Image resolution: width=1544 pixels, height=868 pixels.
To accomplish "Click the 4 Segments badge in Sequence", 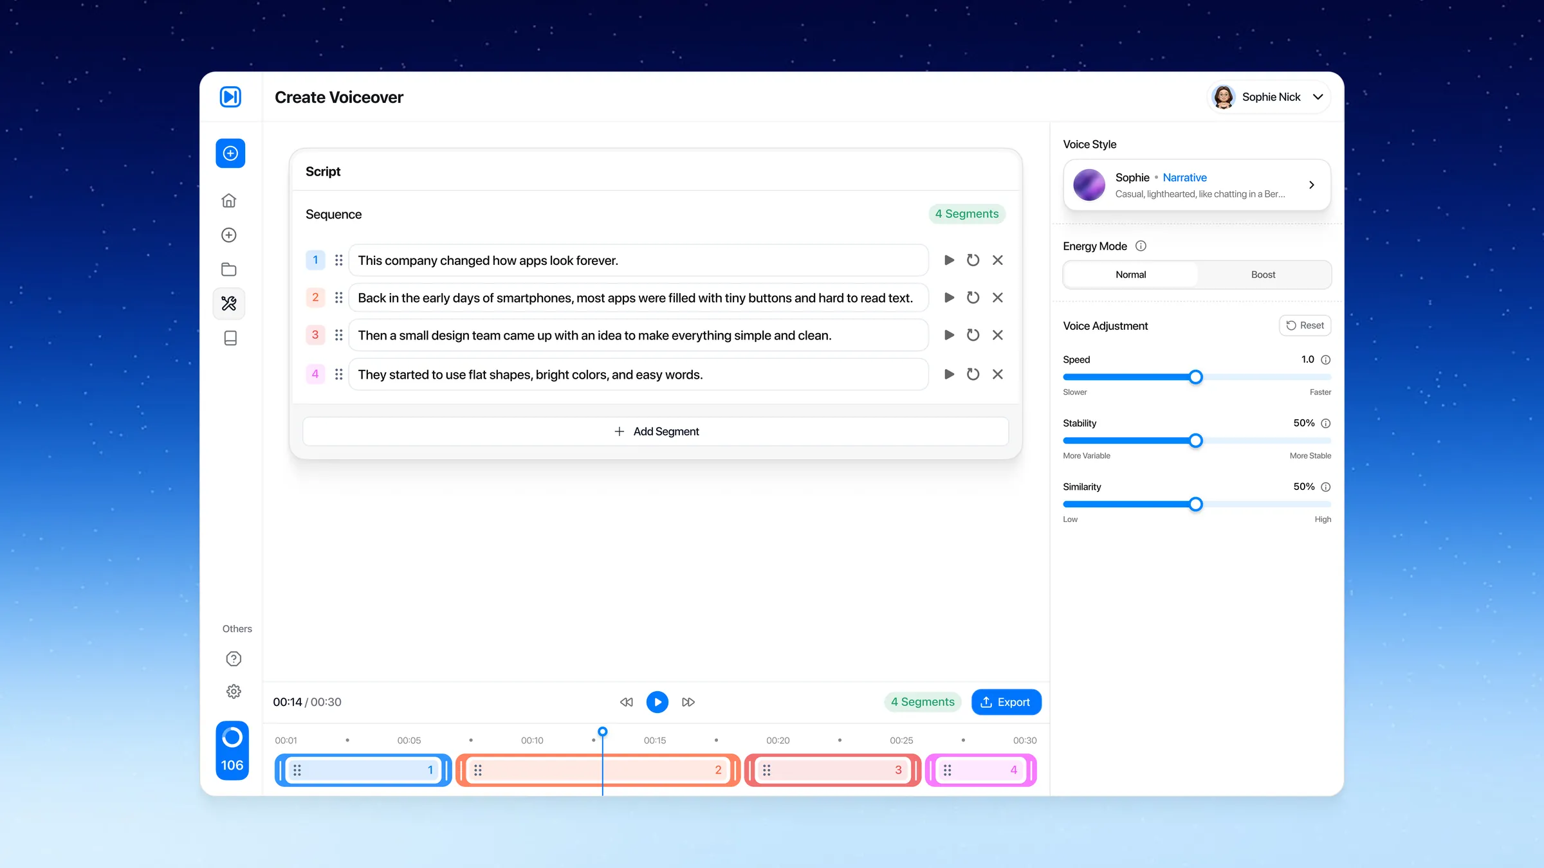I will (x=967, y=214).
